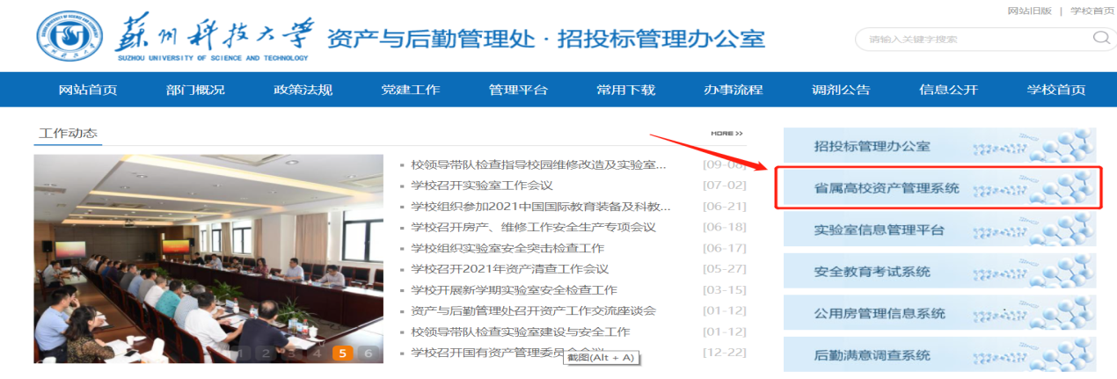Screen dimensions: 1117x379
Task: Select slideshow page 5 indicator
Action: (342, 353)
